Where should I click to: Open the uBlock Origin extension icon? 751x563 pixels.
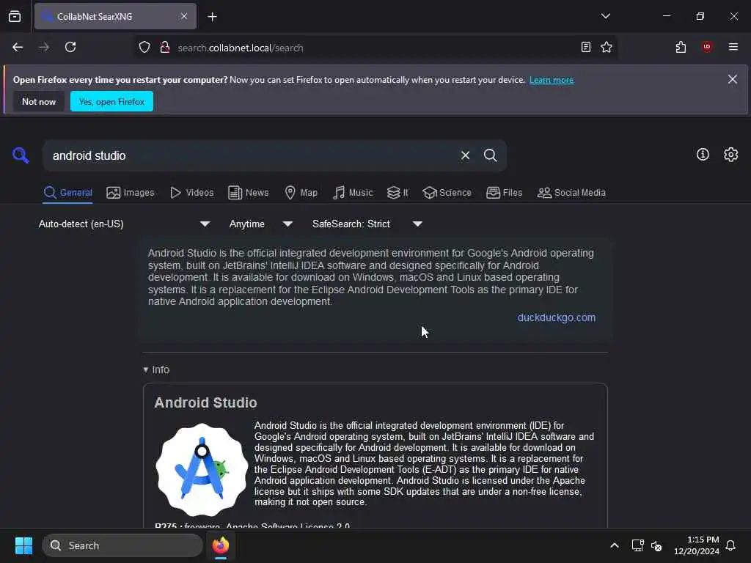click(x=706, y=47)
